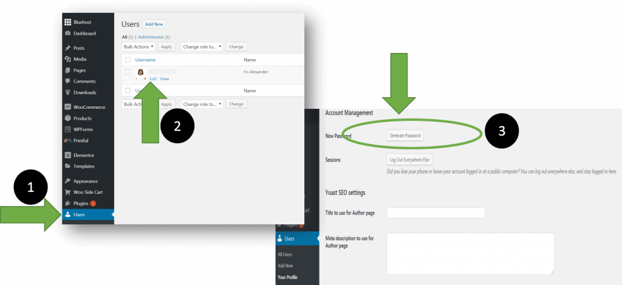This screenshot has height=285, width=622.
Task: Open Posts via its pushpin icon
Action: [67, 48]
